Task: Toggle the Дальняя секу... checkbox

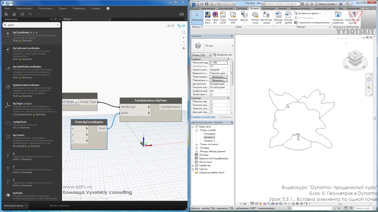Action: 211,112
